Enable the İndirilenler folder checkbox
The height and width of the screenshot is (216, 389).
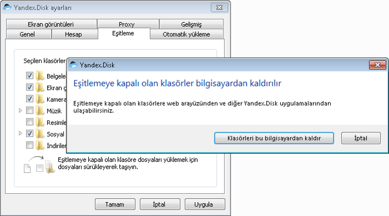click(29, 145)
